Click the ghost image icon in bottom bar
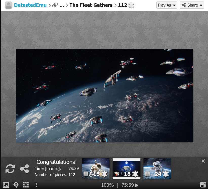208x189 pixels. (16, 185)
